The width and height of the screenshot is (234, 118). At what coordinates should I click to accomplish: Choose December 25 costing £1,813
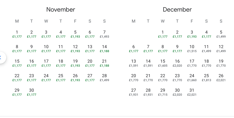pos(206,78)
